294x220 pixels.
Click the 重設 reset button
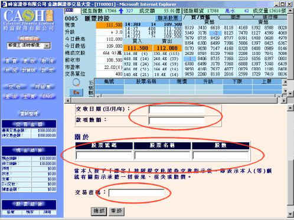point(116,211)
